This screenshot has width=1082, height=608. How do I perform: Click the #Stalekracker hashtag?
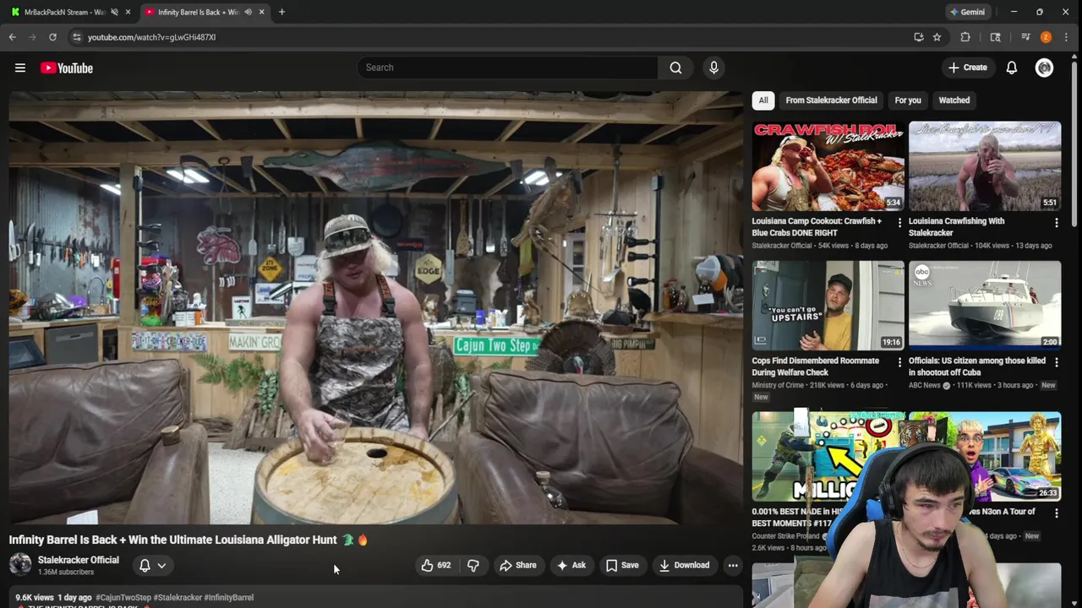[x=177, y=598]
